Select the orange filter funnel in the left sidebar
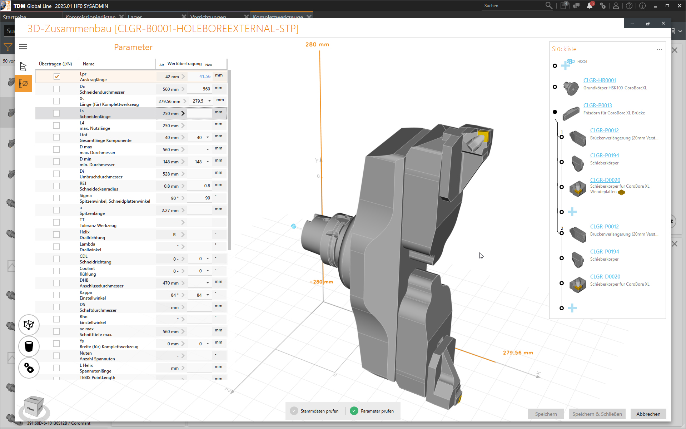Screen dimensions: 686x429 [x=8, y=47]
